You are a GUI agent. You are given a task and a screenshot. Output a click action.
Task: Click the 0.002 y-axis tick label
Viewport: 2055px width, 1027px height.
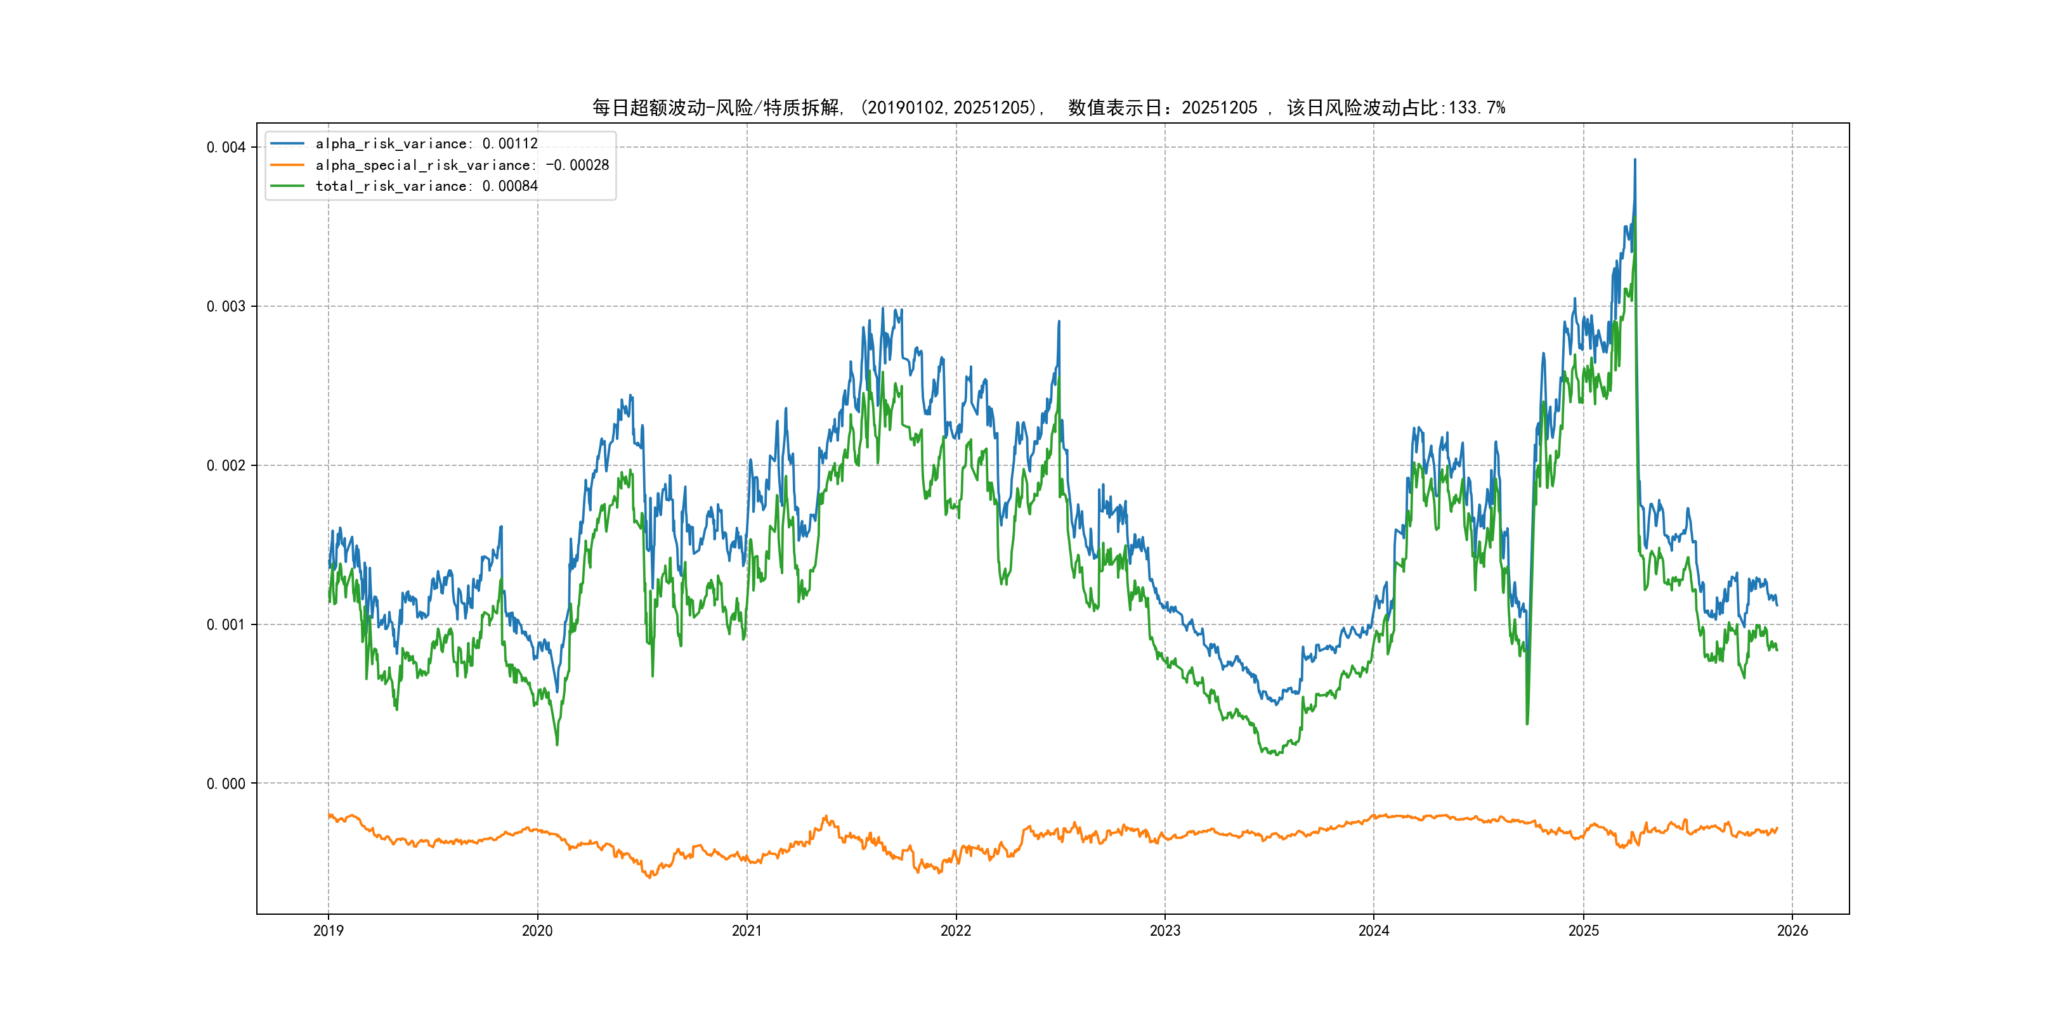click(x=226, y=466)
